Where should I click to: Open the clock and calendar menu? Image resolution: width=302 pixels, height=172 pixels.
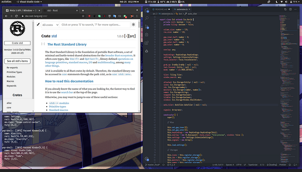129,2
